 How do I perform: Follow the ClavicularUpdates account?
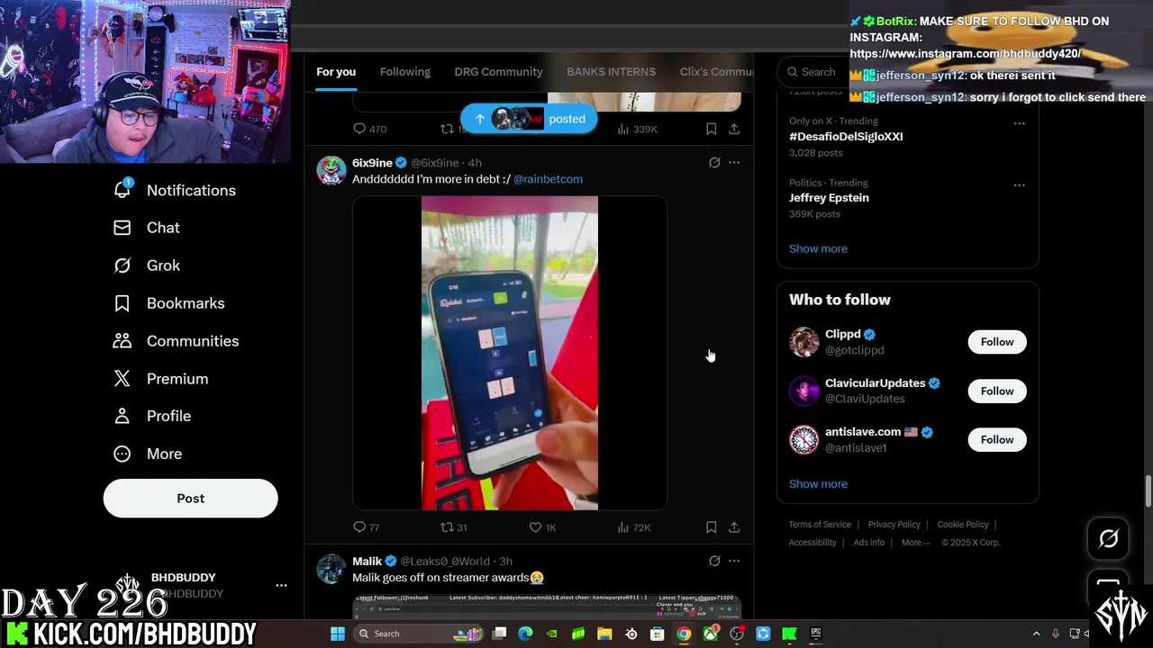[x=997, y=391]
